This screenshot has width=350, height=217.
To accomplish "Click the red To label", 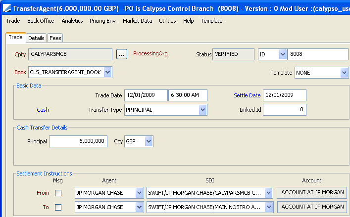I will tap(46, 207).
